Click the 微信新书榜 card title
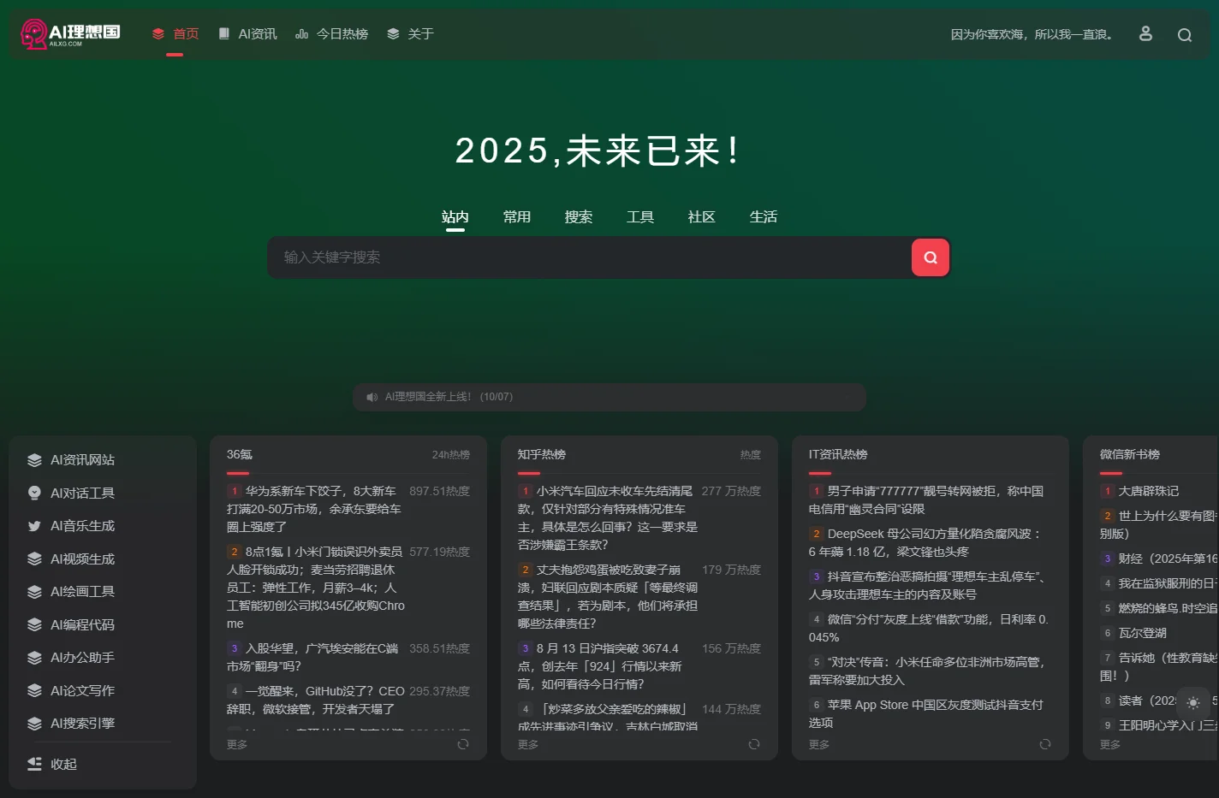Viewport: 1219px width, 798px height. pos(1130,454)
